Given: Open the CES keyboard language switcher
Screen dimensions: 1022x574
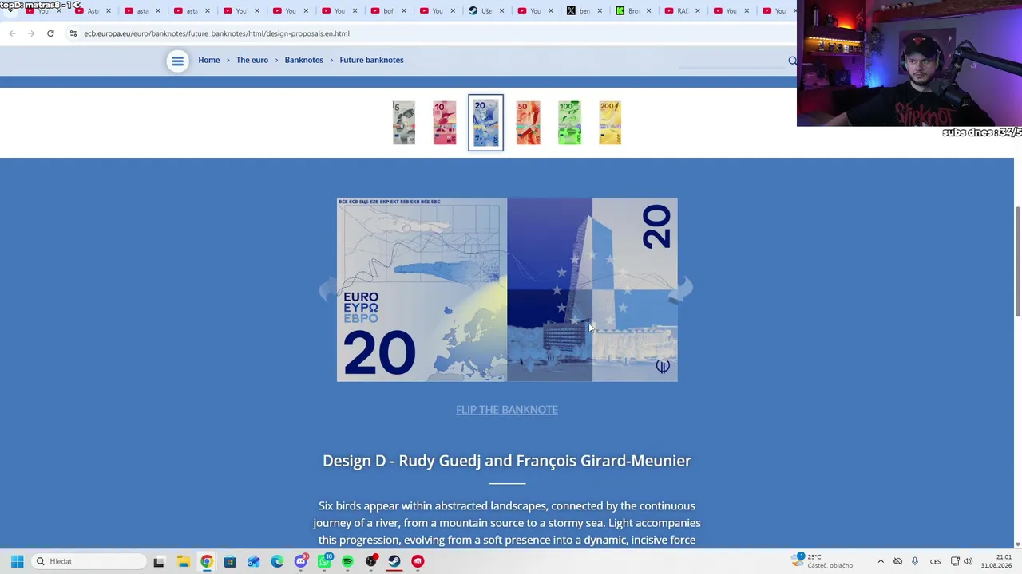Looking at the screenshot, I should point(935,561).
